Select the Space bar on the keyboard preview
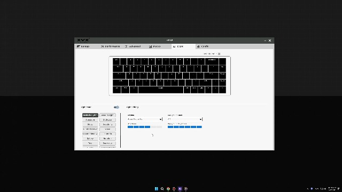This screenshot has width=342, height=192. tap(161, 90)
